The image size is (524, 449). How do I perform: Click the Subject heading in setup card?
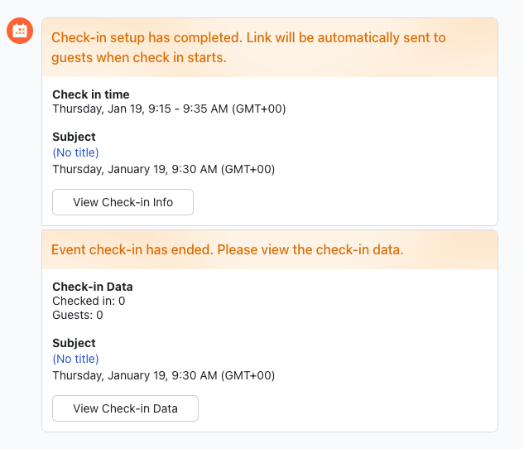74,137
